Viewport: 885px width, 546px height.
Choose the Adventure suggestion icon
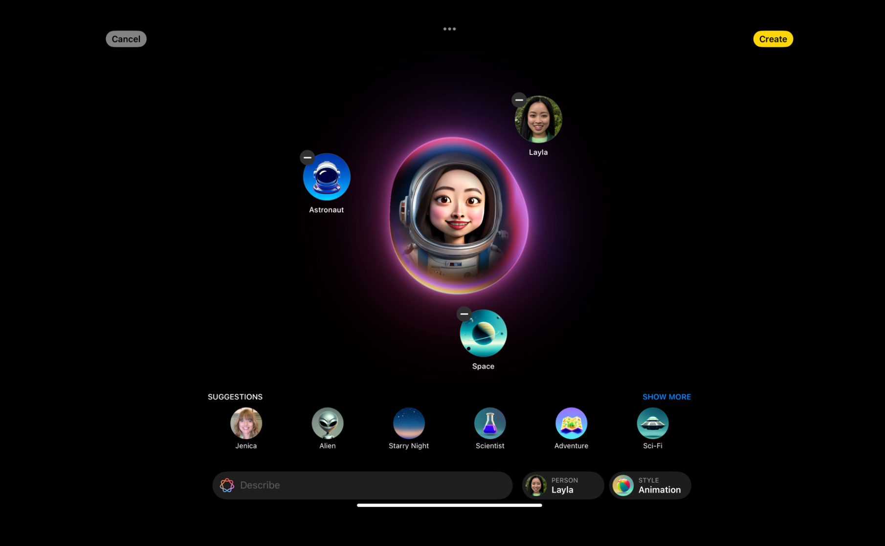571,423
